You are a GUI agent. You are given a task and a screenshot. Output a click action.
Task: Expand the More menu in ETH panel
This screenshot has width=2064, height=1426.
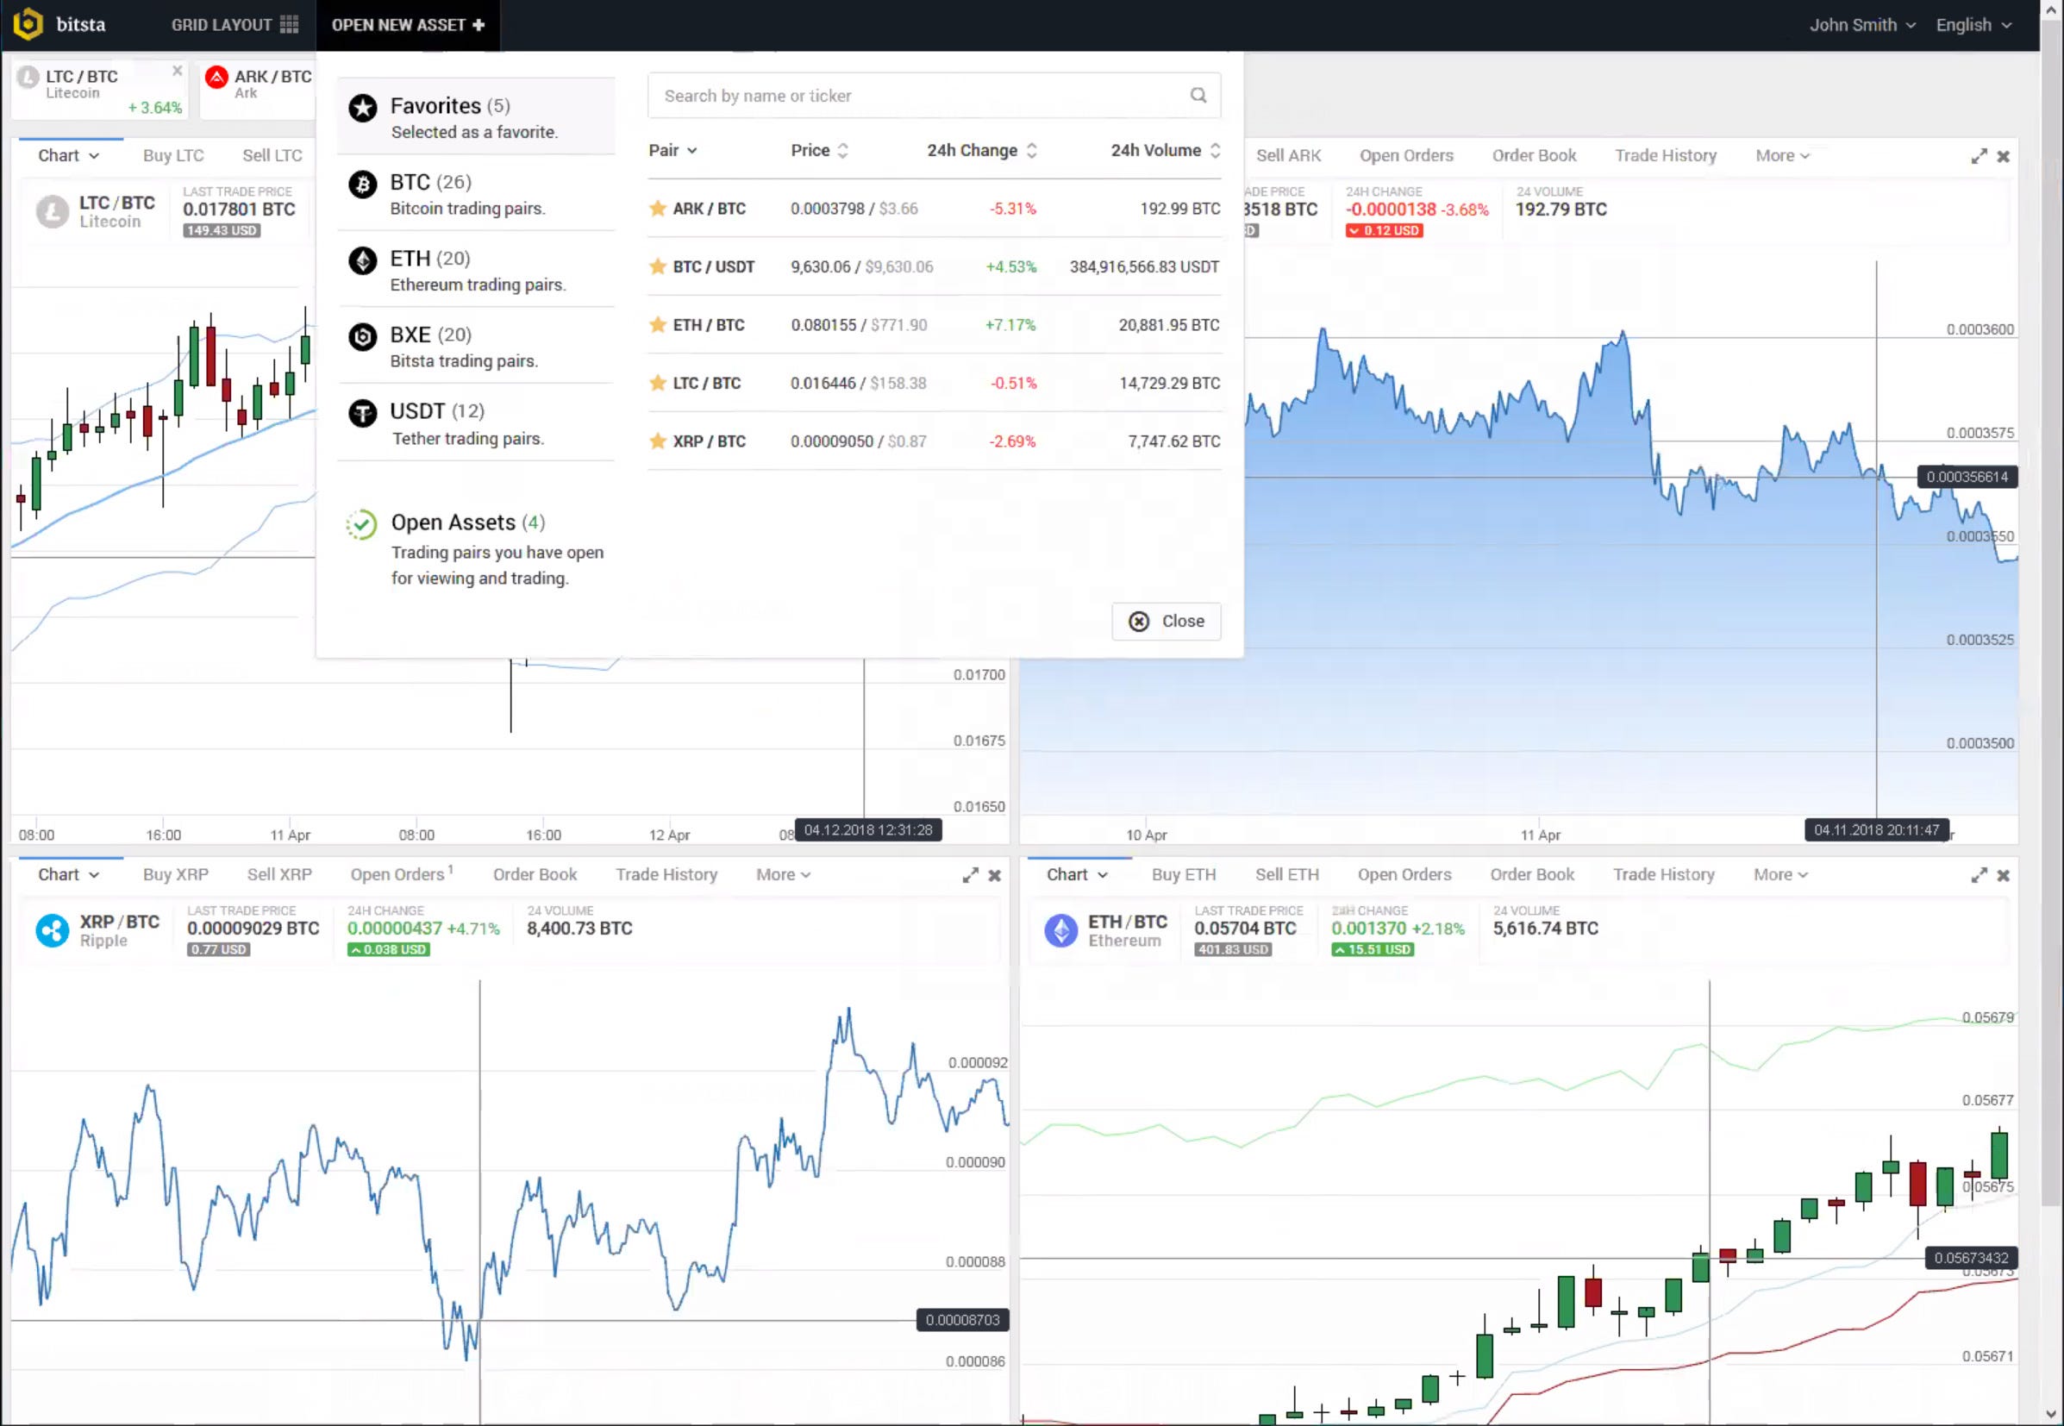pyautogui.click(x=1780, y=875)
